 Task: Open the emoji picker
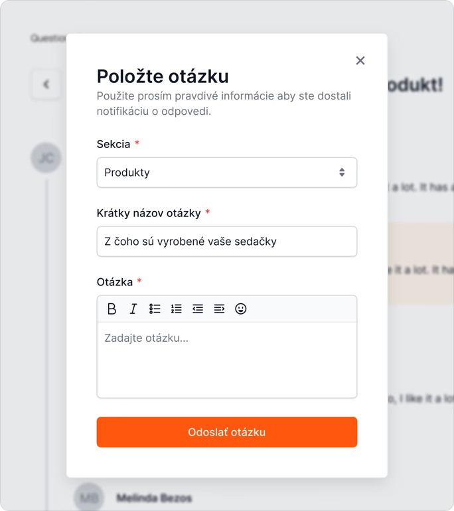(x=241, y=309)
